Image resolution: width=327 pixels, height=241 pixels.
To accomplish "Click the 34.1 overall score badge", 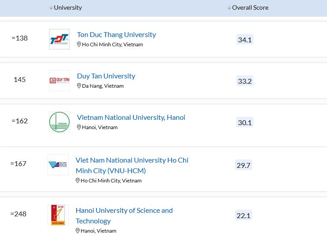I will 245,40.
